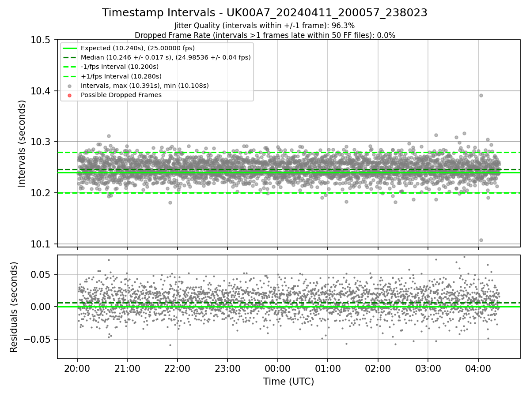Click the gray dot marker beside 'Intervals, max' in the legend
Screen dimensions: 530x397
[x=70, y=86]
